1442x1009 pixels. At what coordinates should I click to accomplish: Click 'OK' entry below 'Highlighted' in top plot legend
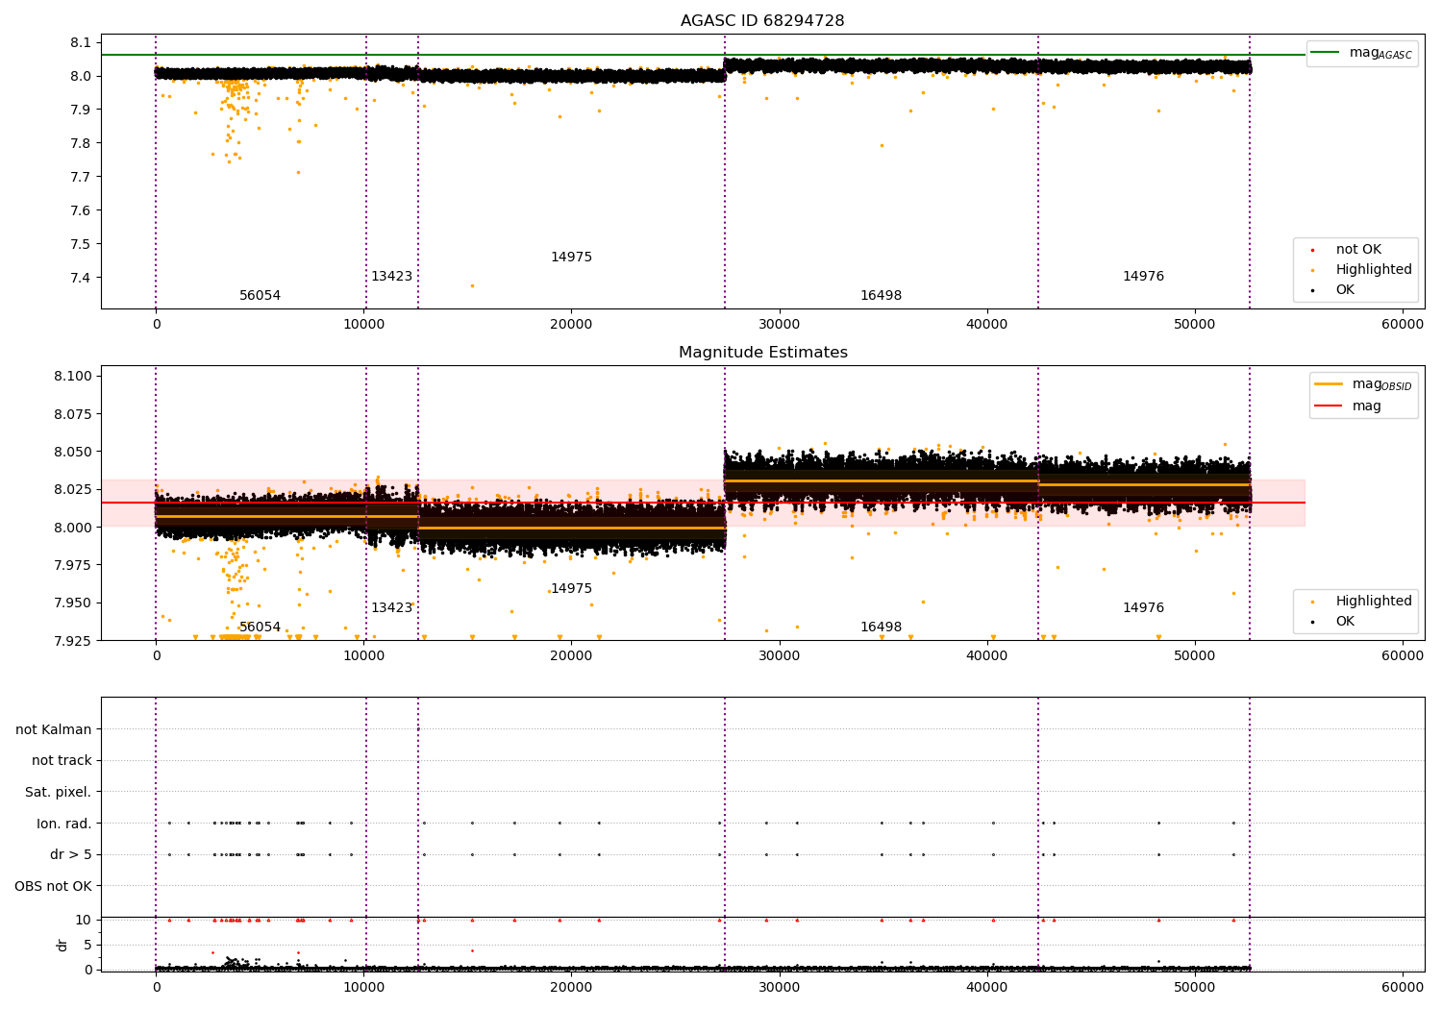[1344, 290]
